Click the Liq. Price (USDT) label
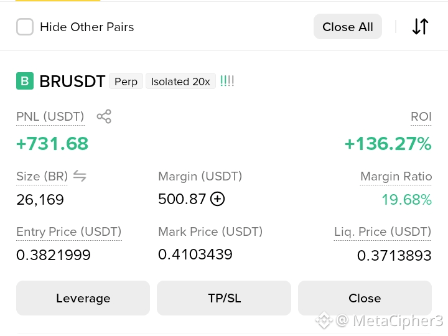The image size is (448, 336). tap(383, 231)
